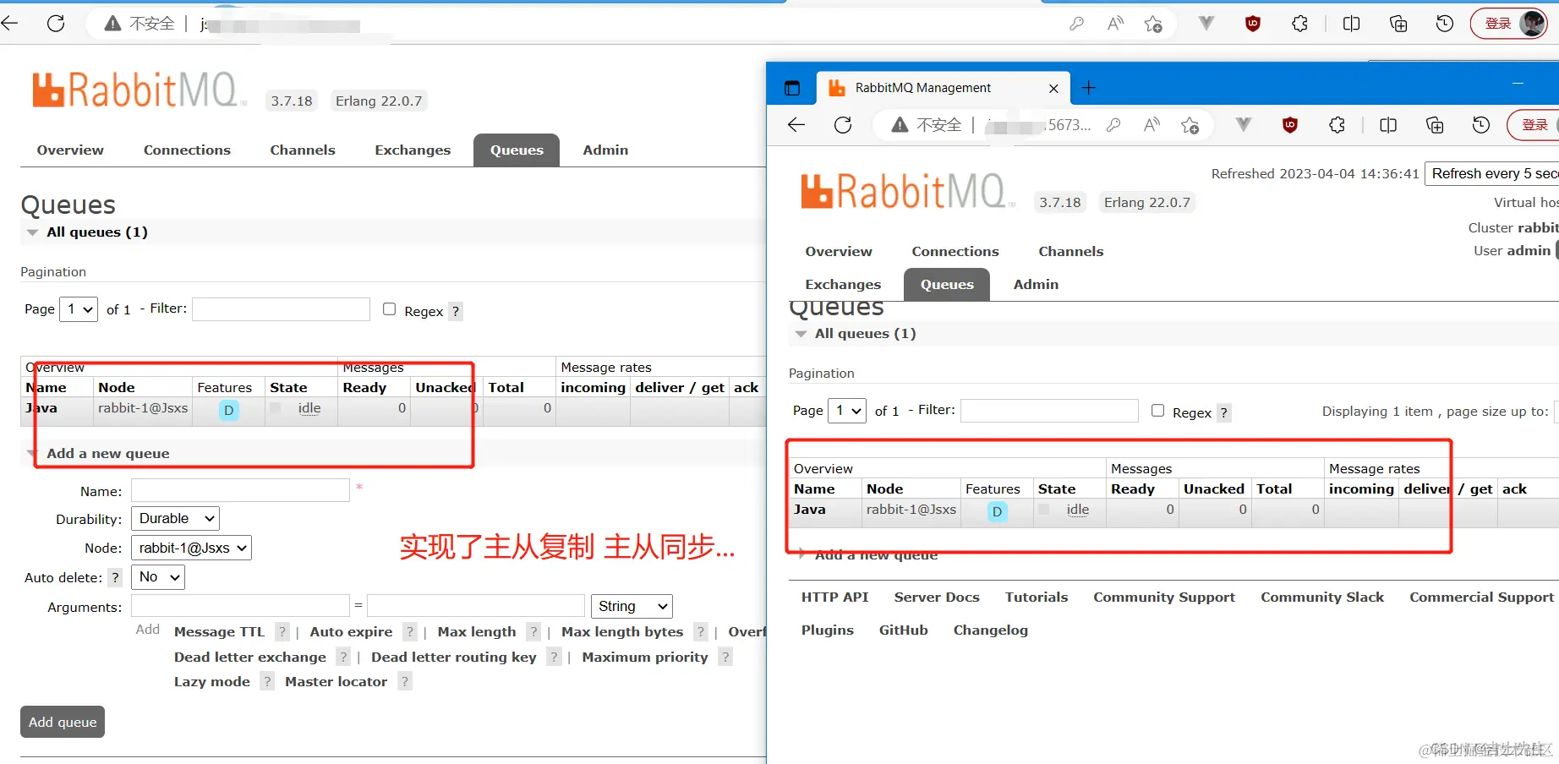
Task: Open Master locator help question mark
Action: pos(405,681)
